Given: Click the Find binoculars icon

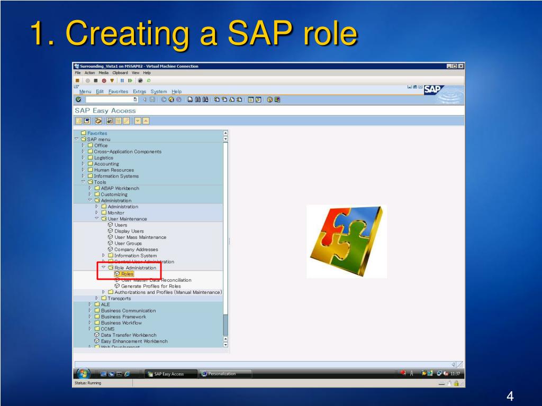Looking at the screenshot, I should point(198,99).
